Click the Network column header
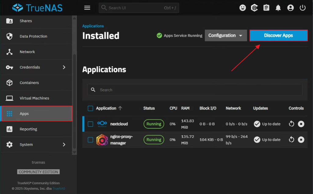The image size is (313, 194). pyautogui.click(x=233, y=108)
